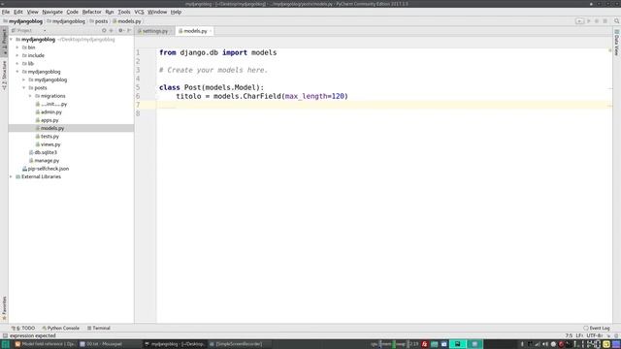Click the Debug icon in toolbar

(597, 21)
